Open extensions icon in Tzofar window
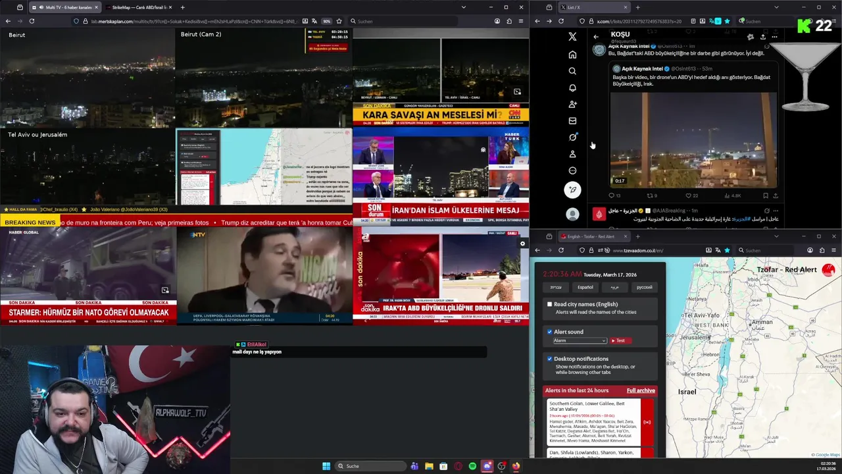Screen dimensions: 842x474 click(822, 250)
